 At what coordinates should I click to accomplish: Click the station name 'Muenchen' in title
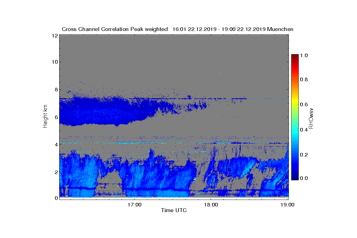[280, 29]
